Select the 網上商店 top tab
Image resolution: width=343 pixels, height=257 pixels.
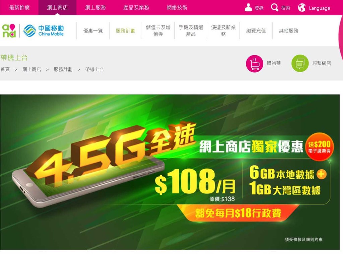click(x=57, y=8)
